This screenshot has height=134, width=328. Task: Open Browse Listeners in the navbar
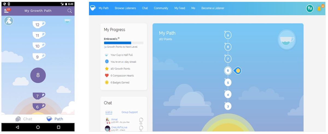coord(125,8)
